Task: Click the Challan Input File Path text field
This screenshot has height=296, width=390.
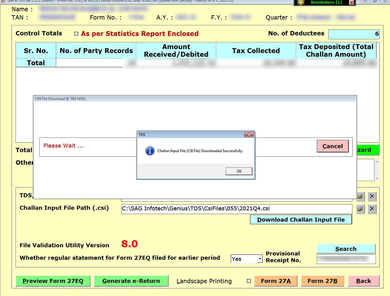Action: (236, 209)
